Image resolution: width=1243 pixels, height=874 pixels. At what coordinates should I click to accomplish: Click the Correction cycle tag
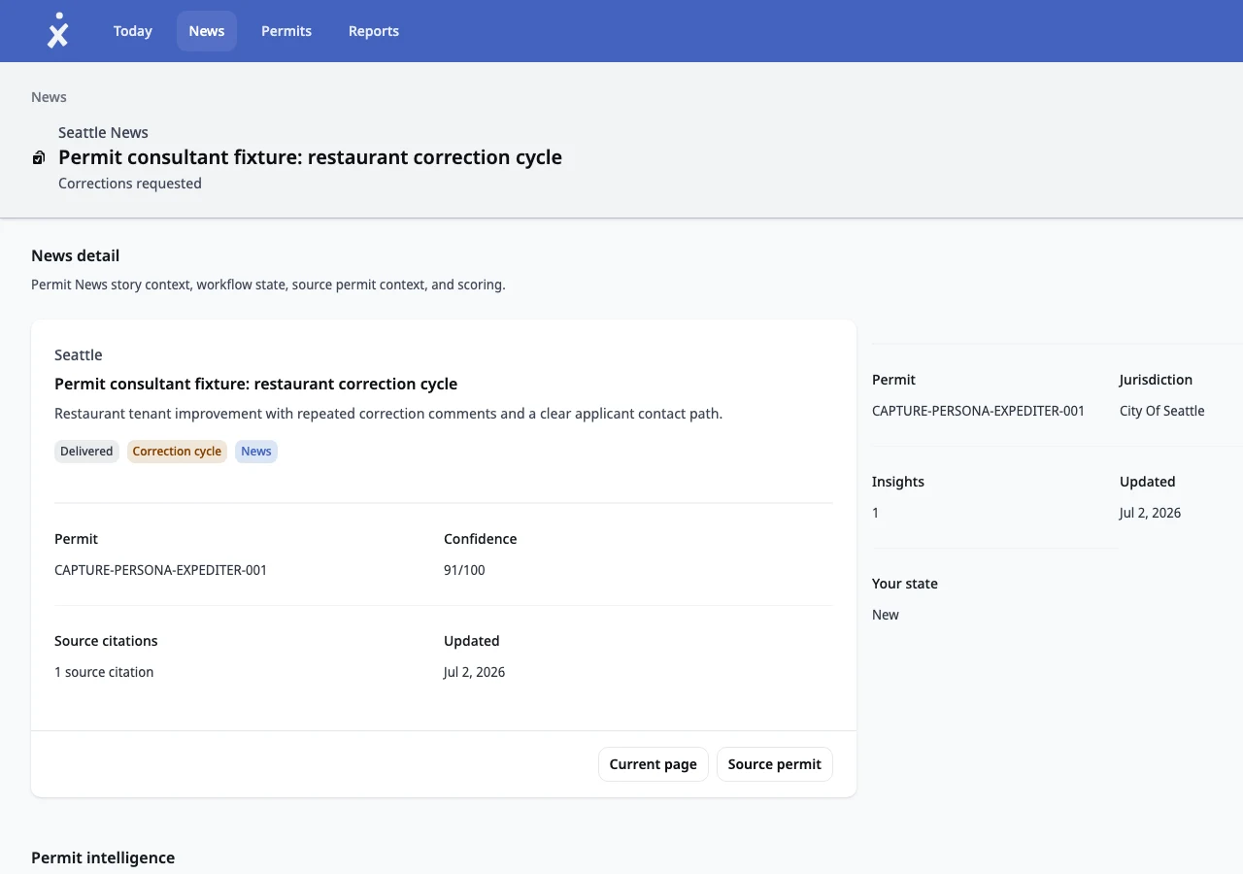point(177,452)
